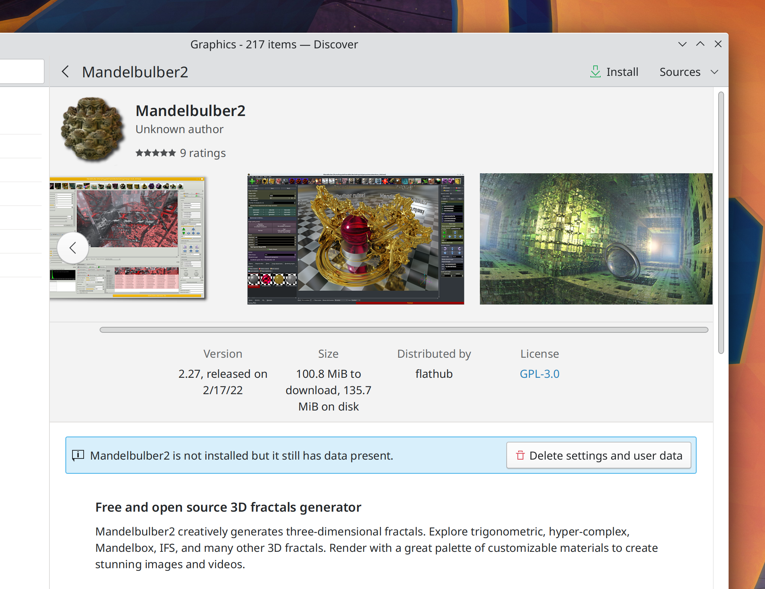Minimize the Discover window

[682, 44]
